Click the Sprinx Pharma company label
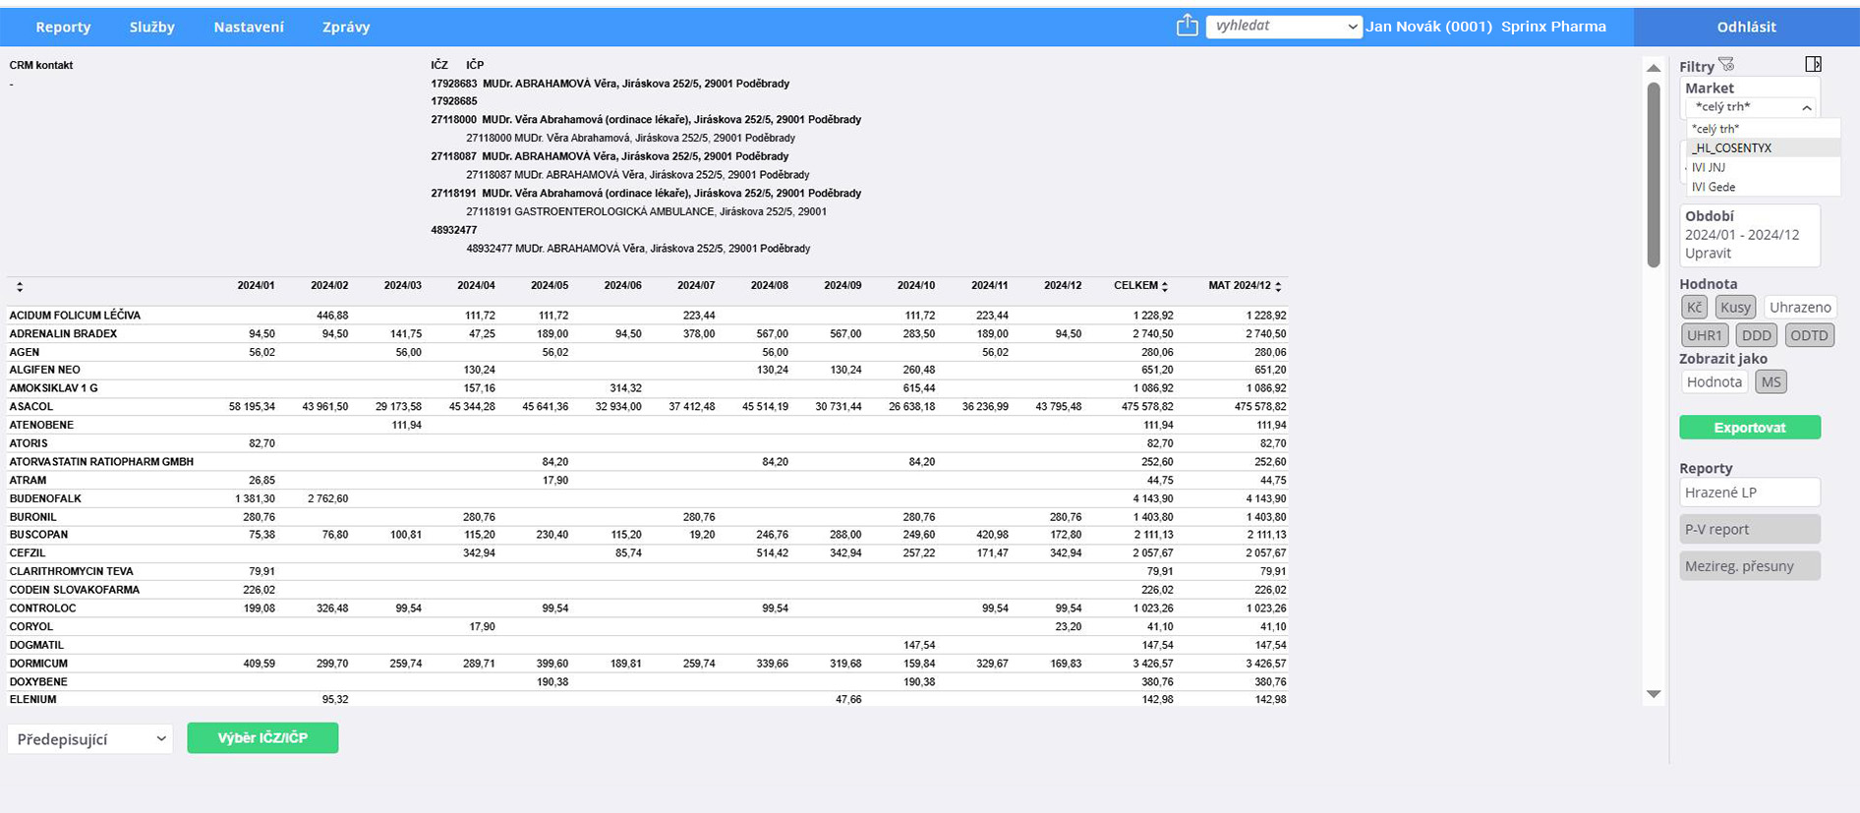The width and height of the screenshot is (1860, 813). 1553,27
